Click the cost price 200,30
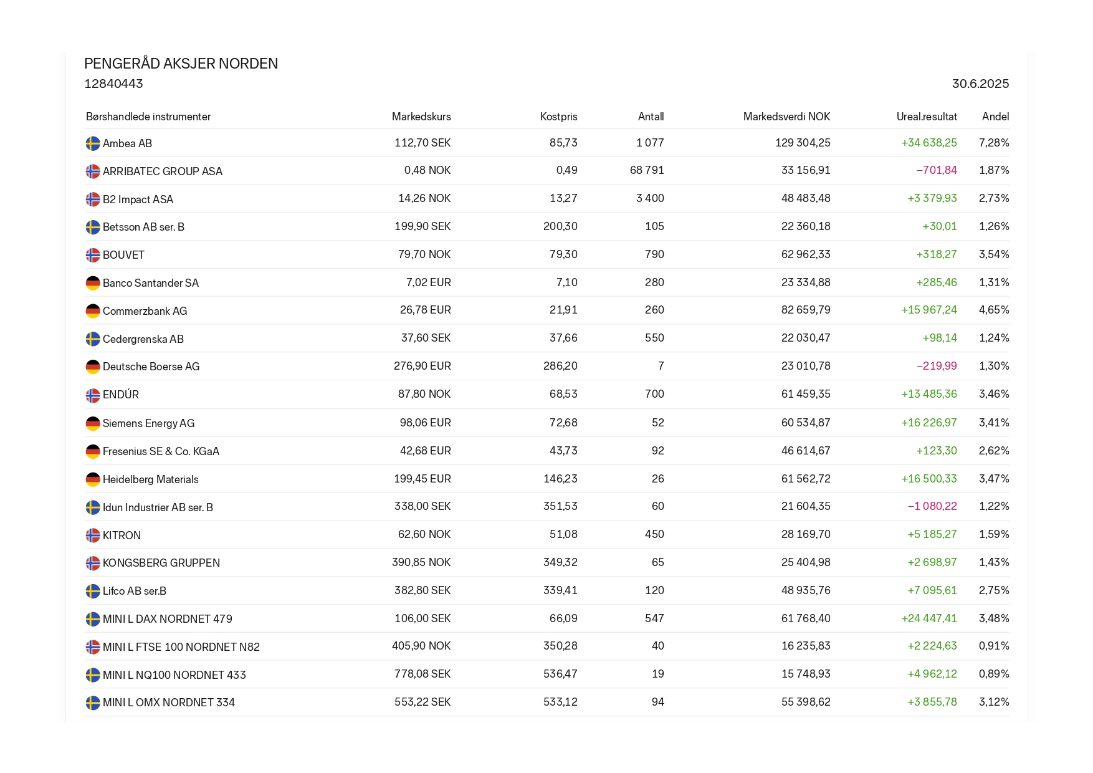The height and width of the screenshot is (773, 1093). [x=560, y=226]
